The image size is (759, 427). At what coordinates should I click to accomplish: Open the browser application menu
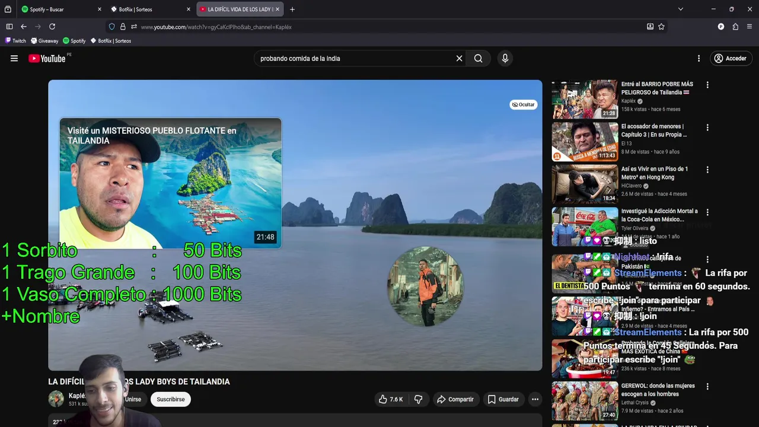coord(750,27)
